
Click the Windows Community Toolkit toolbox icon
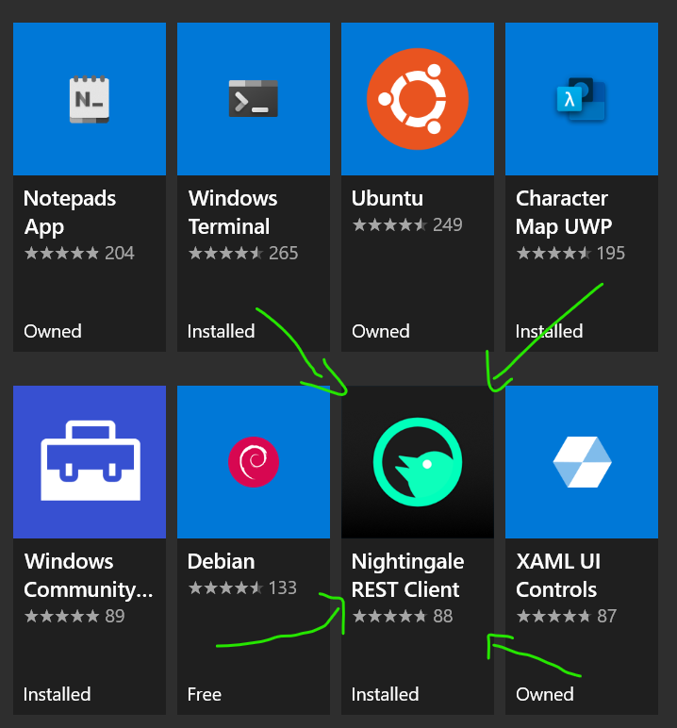91,460
